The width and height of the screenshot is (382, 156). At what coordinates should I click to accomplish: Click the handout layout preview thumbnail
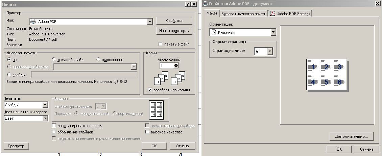[157, 109]
